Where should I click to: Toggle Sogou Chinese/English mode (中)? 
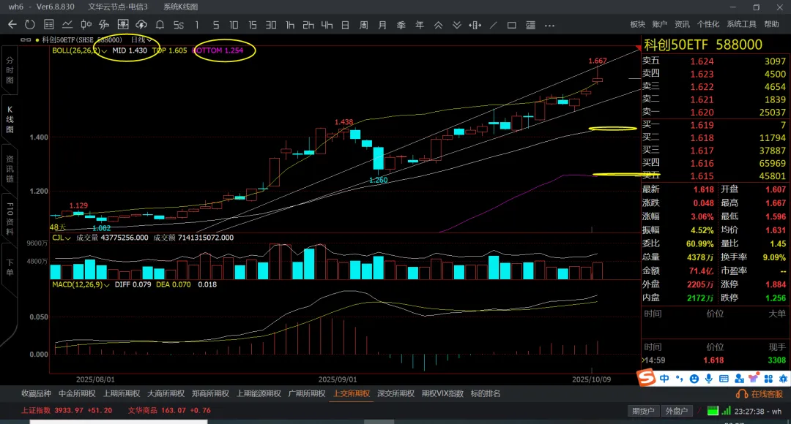coord(664,379)
